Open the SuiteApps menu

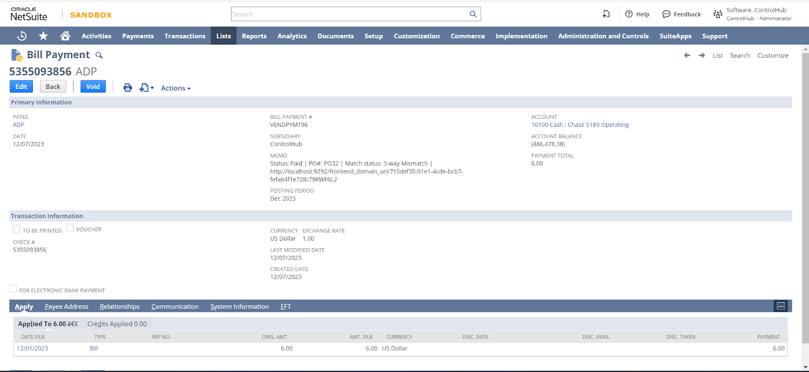click(x=675, y=36)
